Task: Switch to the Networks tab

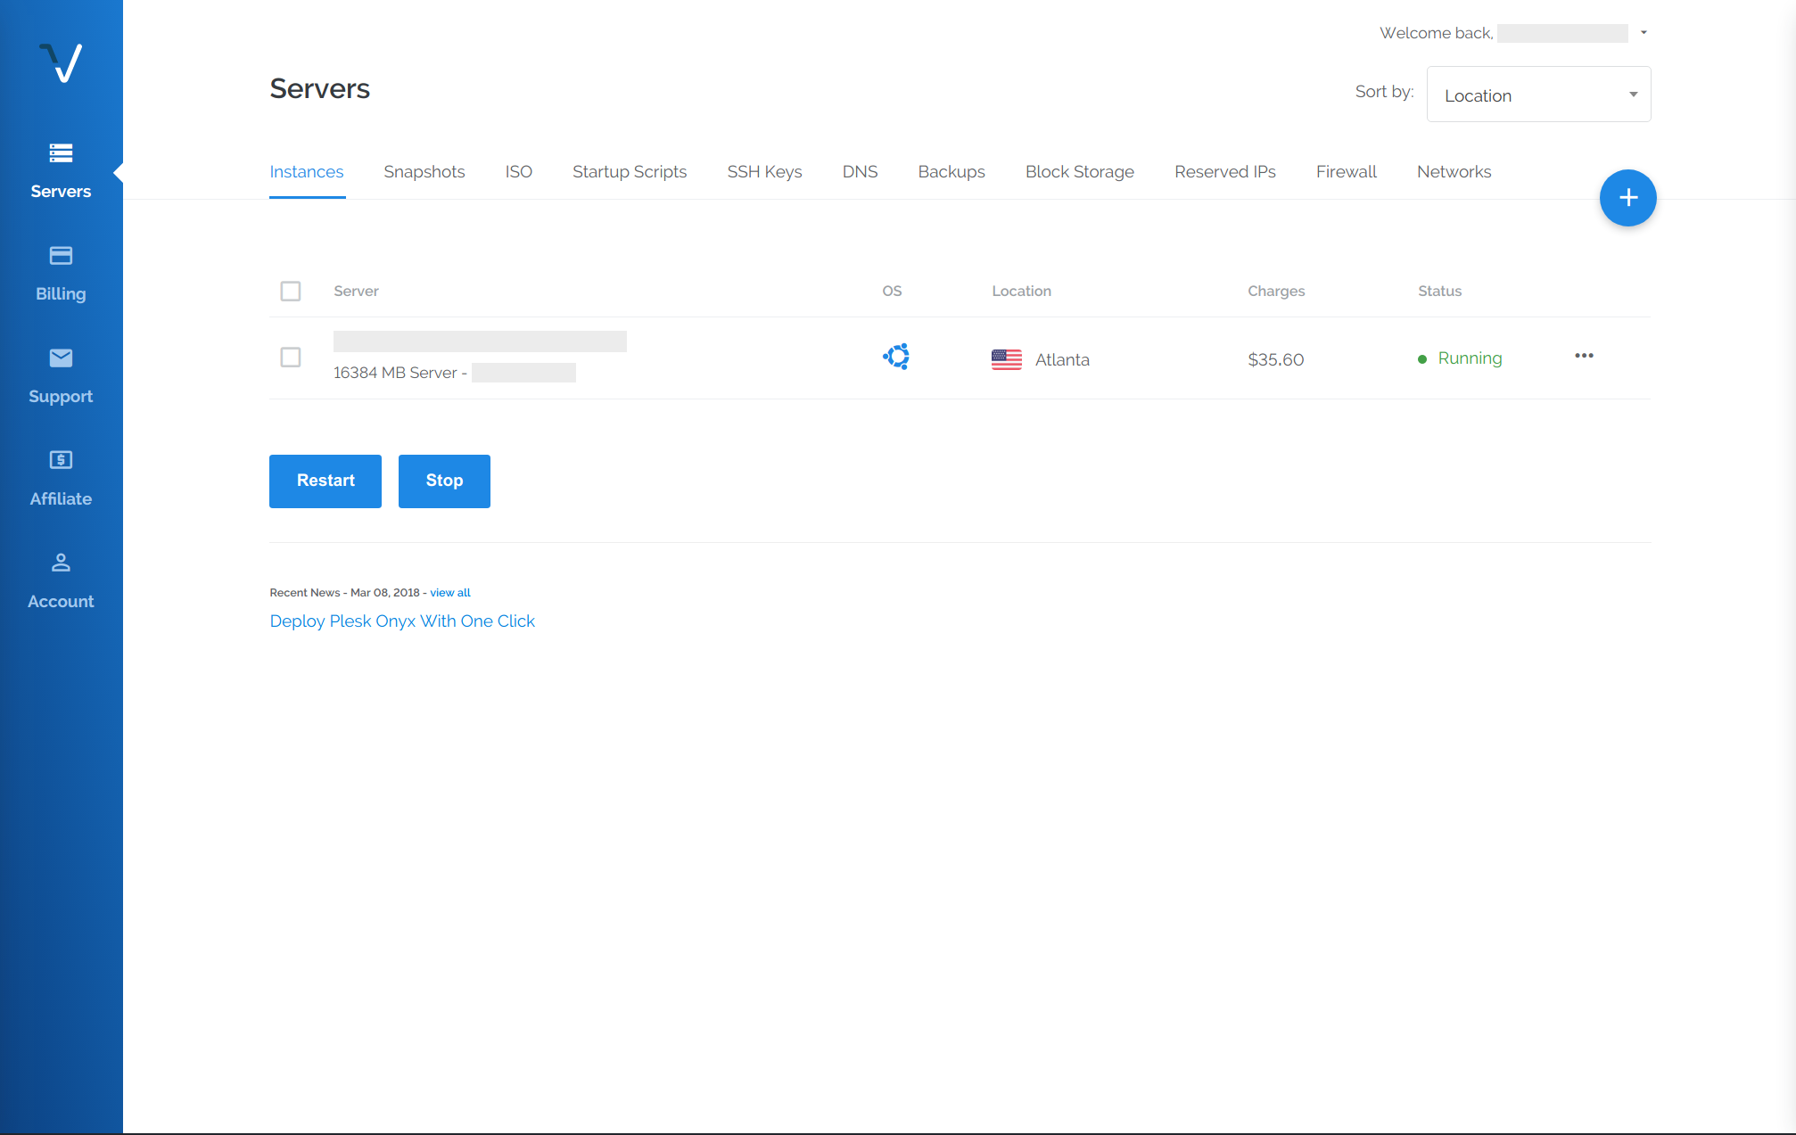Action: coord(1454,172)
